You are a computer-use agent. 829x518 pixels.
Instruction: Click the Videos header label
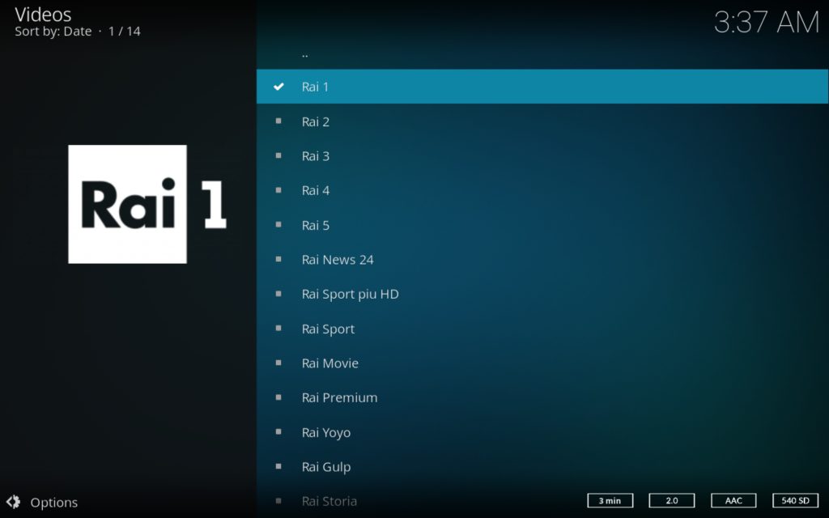click(x=43, y=14)
